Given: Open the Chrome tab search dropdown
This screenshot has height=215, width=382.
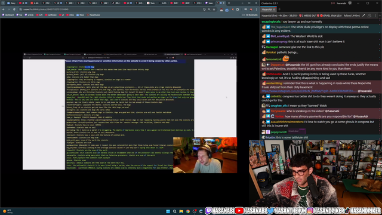Looking at the screenshot, I should click(3, 3).
